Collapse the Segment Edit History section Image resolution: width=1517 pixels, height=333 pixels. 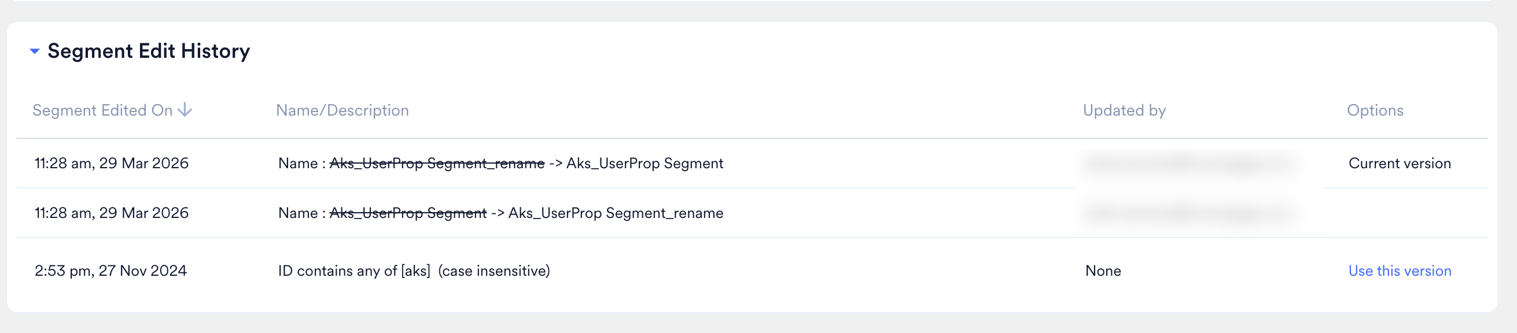click(35, 51)
